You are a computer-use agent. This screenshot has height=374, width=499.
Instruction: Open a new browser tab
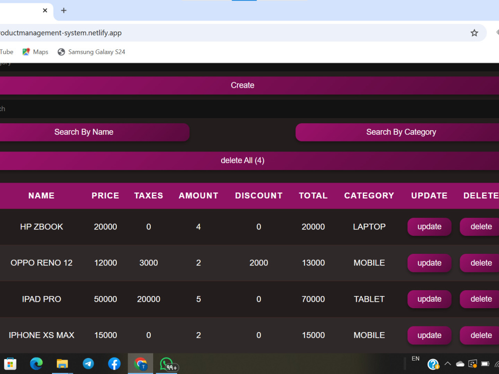(64, 10)
